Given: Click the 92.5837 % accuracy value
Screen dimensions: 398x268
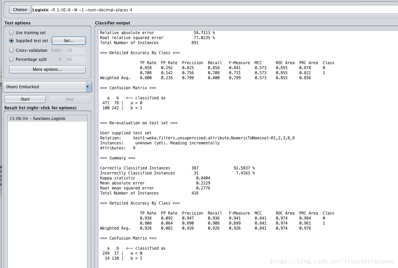Looking at the screenshot, I should coord(244,168).
